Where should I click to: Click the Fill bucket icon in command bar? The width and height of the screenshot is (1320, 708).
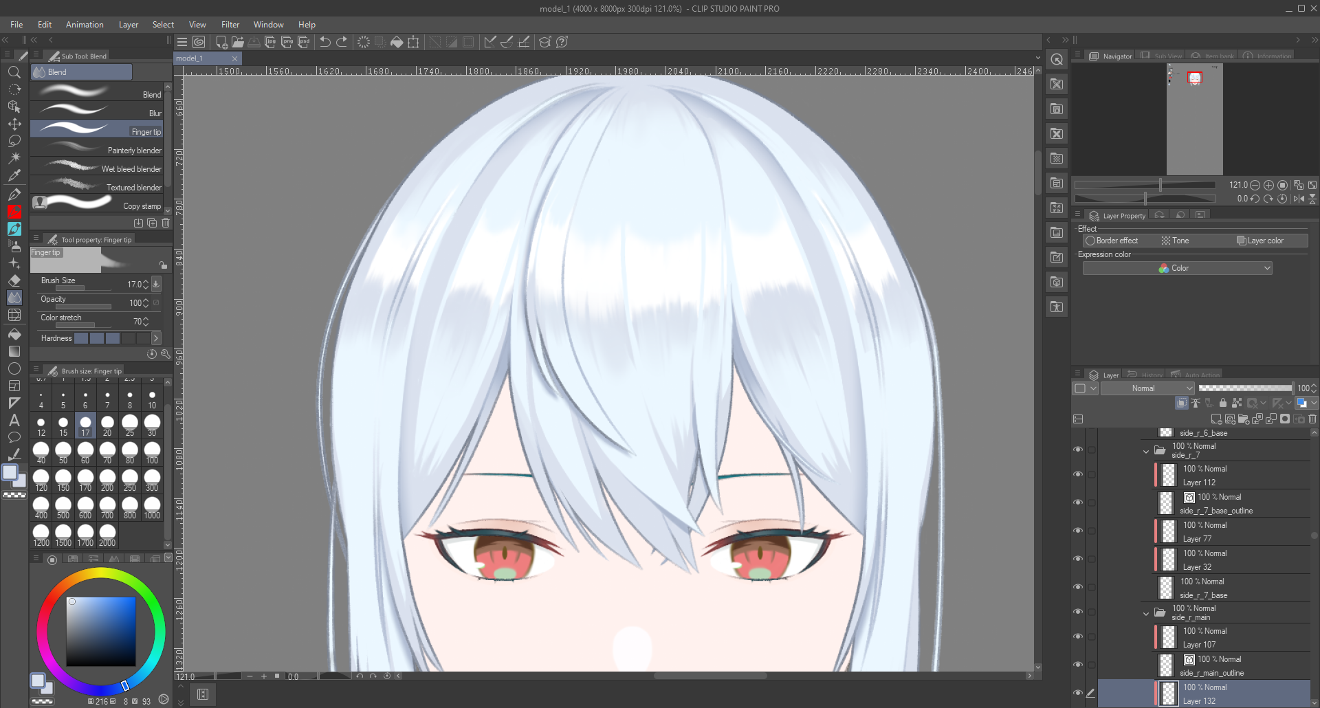(397, 42)
